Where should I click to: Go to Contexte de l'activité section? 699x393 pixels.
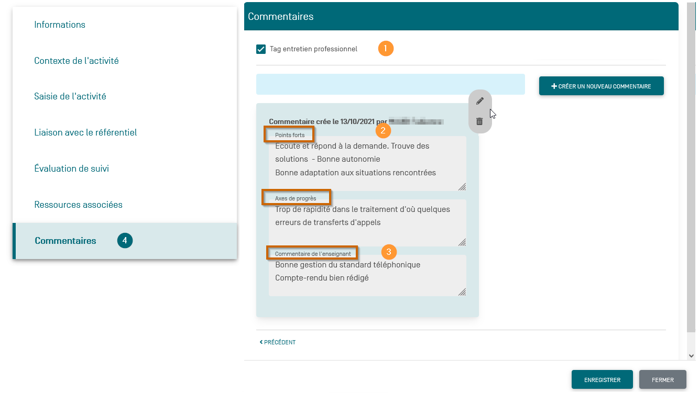coord(77,61)
